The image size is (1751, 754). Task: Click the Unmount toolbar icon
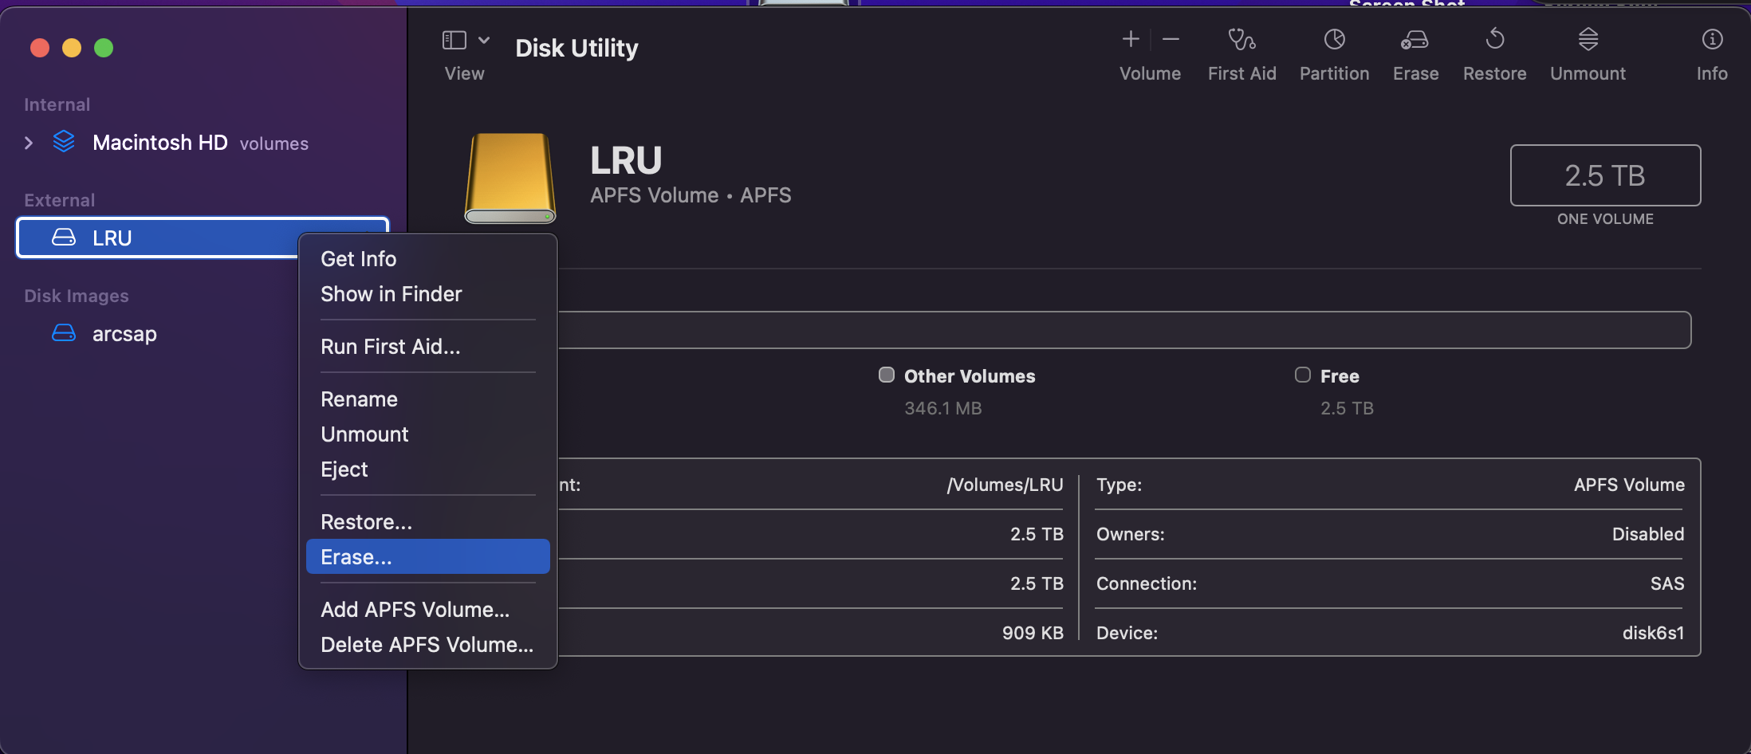1588,39
